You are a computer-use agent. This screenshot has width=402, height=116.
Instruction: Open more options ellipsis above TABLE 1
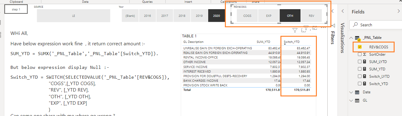coord(324,28)
